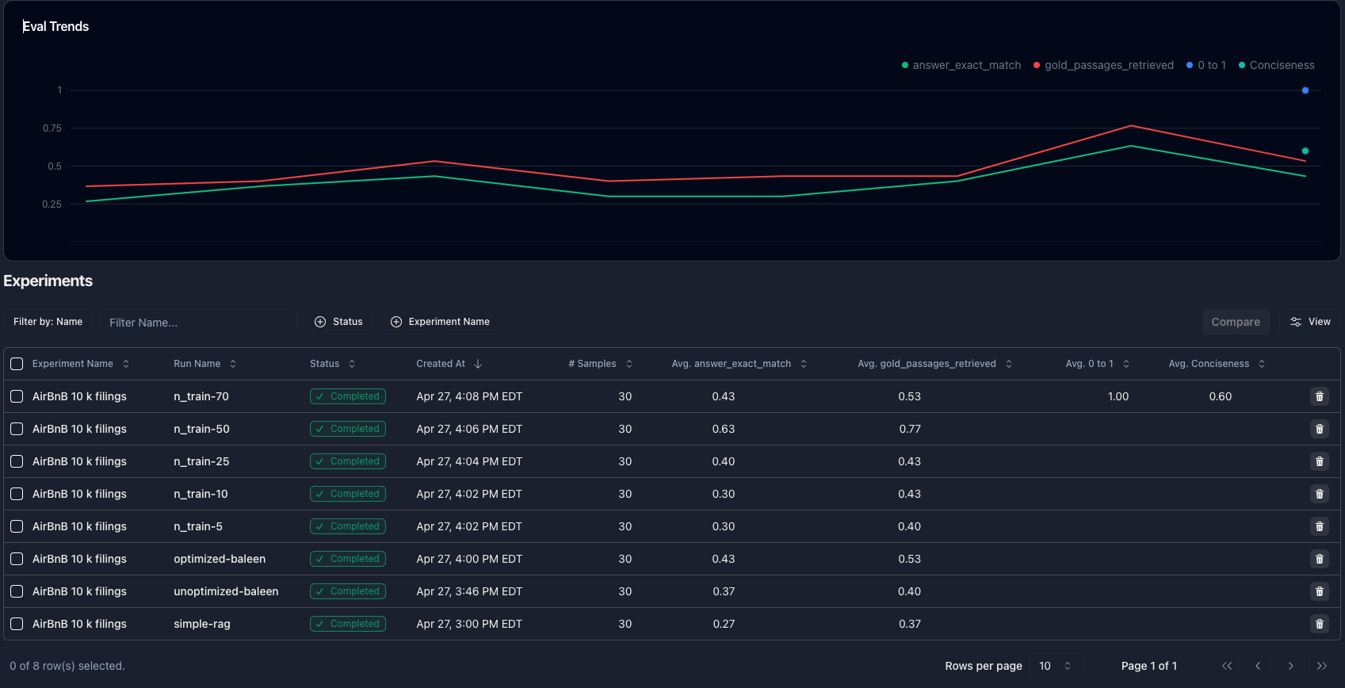Toggle gold_passages_retrieved legend entry
Image resolution: width=1345 pixels, height=688 pixels.
point(1103,65)
